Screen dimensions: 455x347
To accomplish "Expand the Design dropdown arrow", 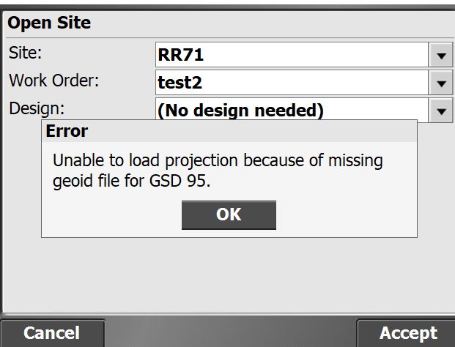I will pyautogui.click(x=440, y=111).
